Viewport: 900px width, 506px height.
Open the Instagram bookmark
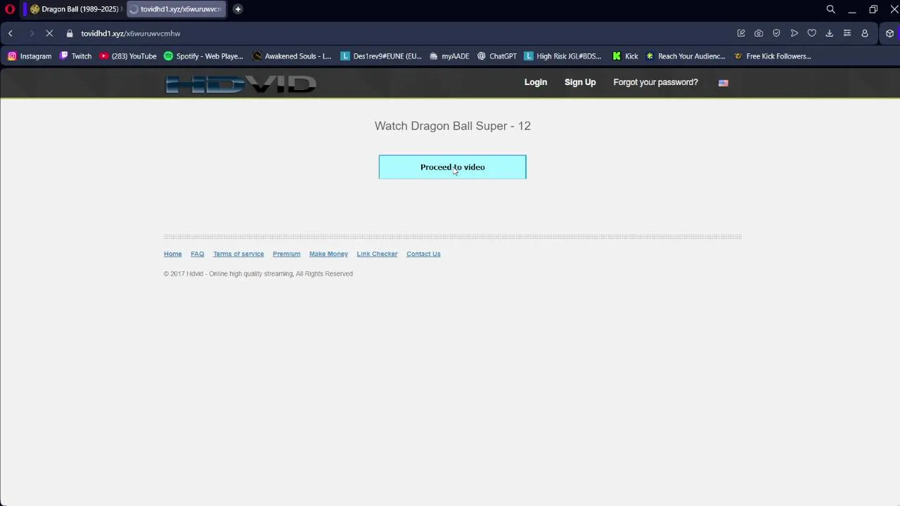pyautogui.click(x=30, y=56)
